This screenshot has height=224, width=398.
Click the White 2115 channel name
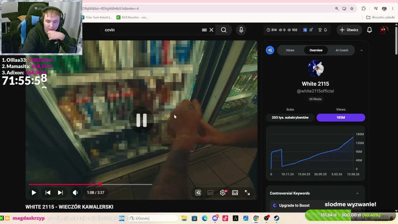click(315, 84)
